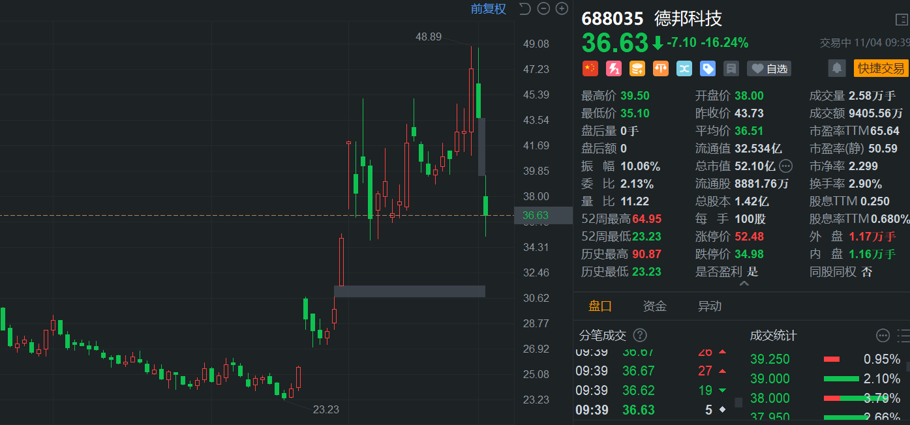Click the 量比 11.22 value

[635, 201]
